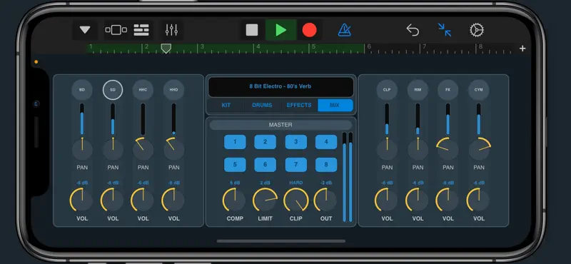Start playback with the green play button
This screenshot has width=571, height=264.
click(281, 30)
